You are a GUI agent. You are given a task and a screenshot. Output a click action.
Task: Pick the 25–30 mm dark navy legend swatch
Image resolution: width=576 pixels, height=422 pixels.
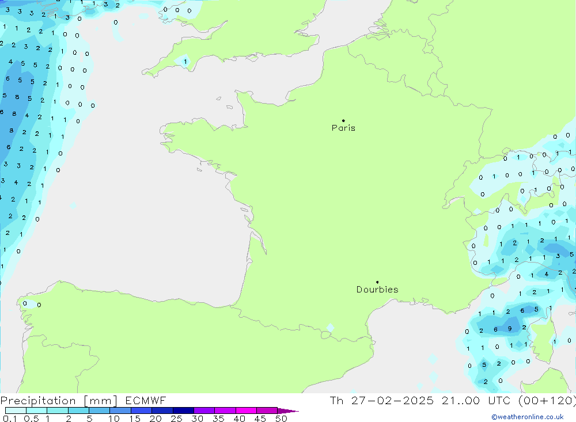coord(183,410)
